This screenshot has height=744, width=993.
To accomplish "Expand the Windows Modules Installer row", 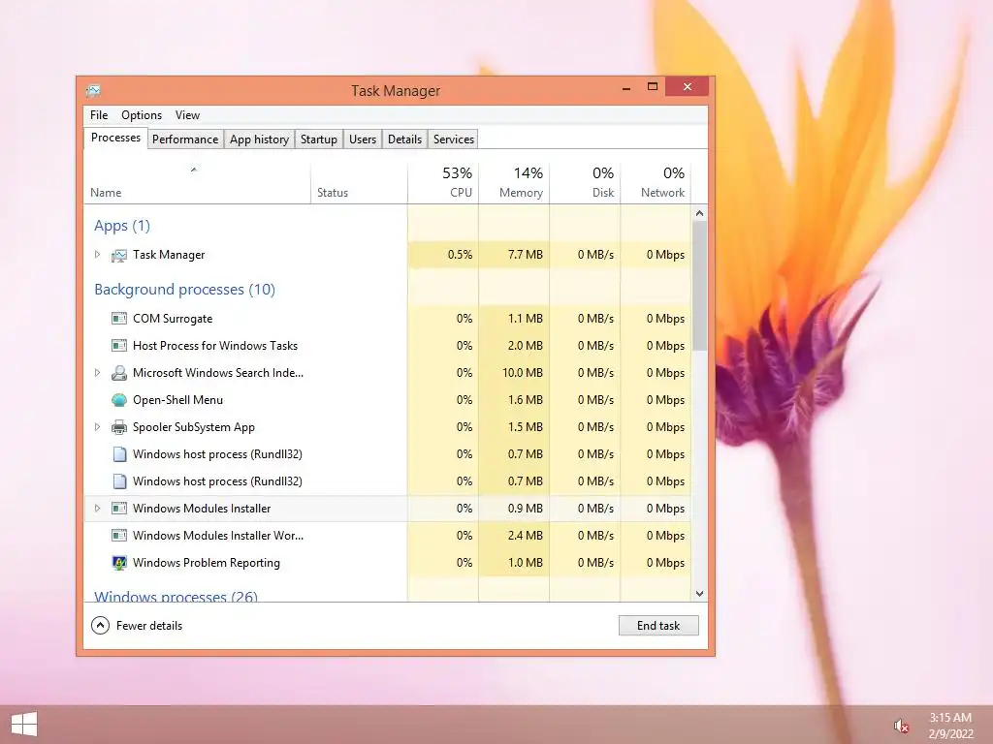I will pos(98,508).
